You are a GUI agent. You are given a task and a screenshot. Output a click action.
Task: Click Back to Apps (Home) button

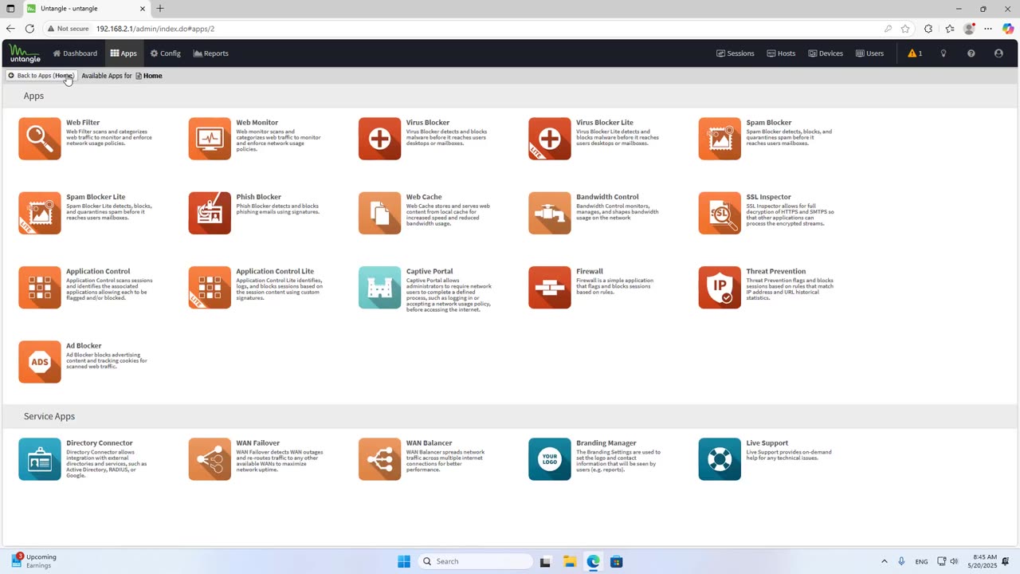tap(41, 76)
